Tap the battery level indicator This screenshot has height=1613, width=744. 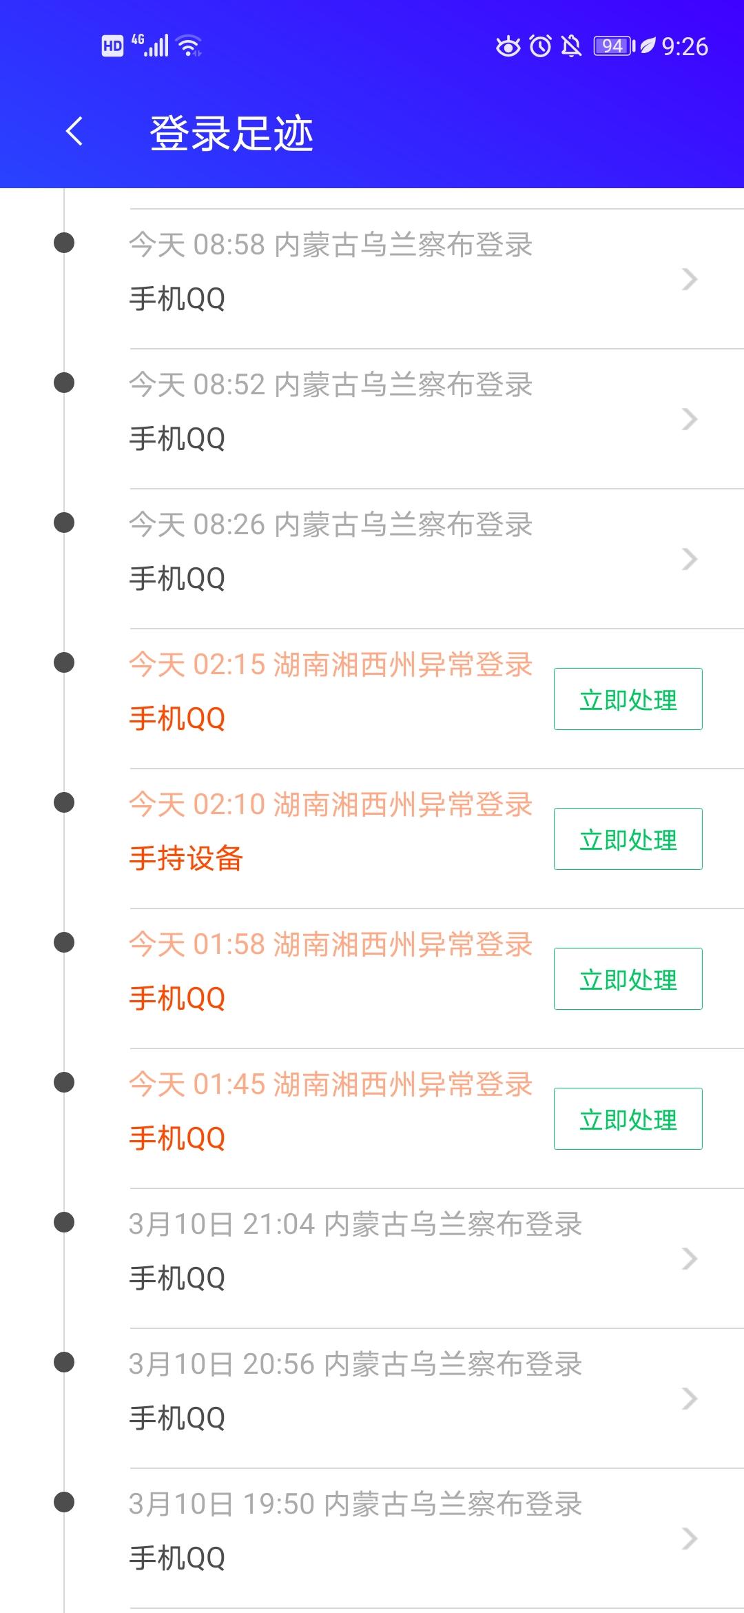coord(614,46)
